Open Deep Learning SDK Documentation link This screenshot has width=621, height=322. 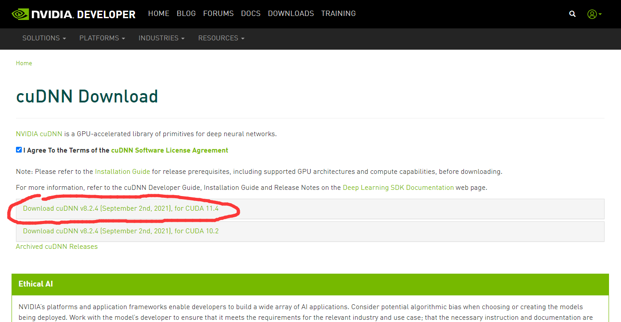398,188
